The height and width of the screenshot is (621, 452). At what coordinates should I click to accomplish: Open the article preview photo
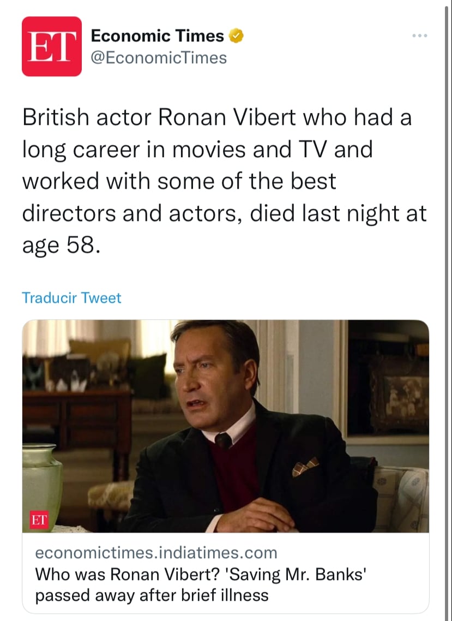click(226, 426)
